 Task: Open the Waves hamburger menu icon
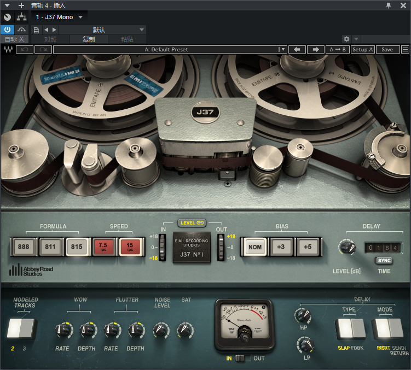[x=405, y=49]
